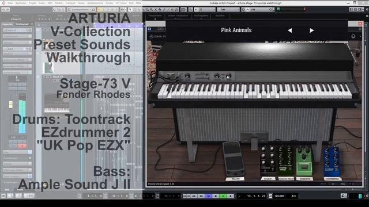Start playback with the green play button
Image resolution: width=369 pixels, height=207 pixels.
click(223, 196)
